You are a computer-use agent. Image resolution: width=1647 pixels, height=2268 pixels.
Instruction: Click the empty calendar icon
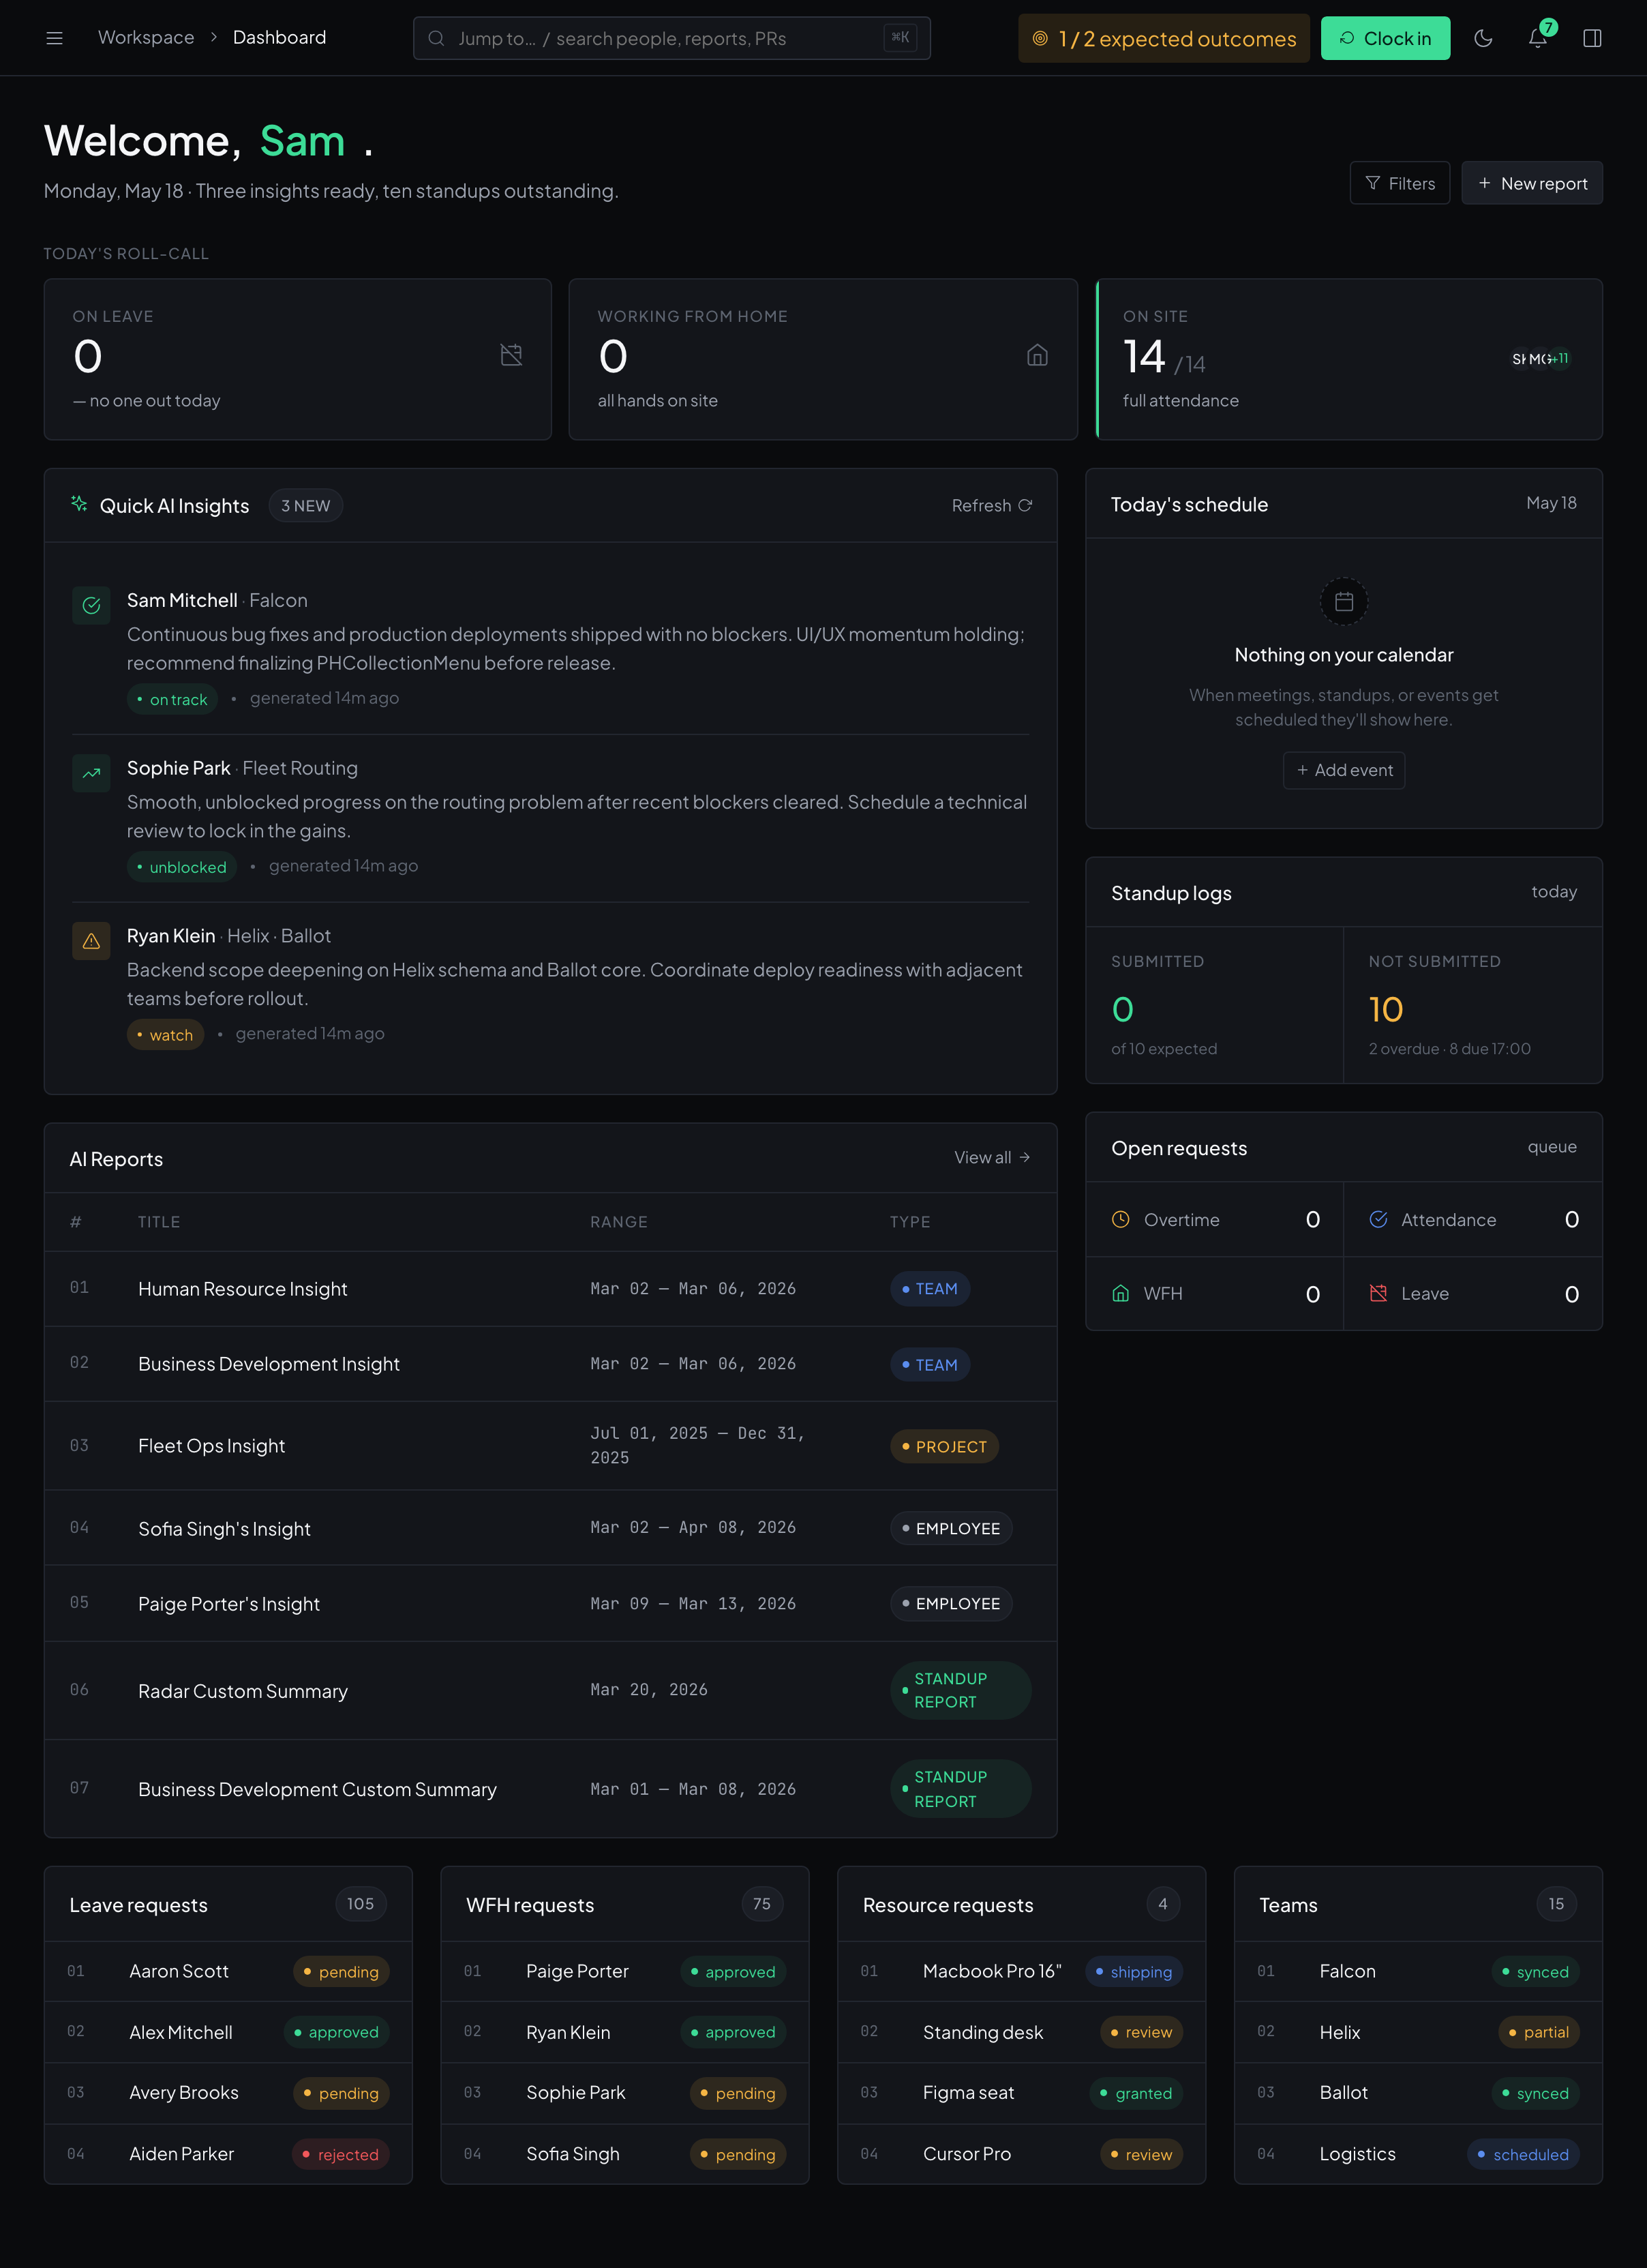[x=1344, y=601]
